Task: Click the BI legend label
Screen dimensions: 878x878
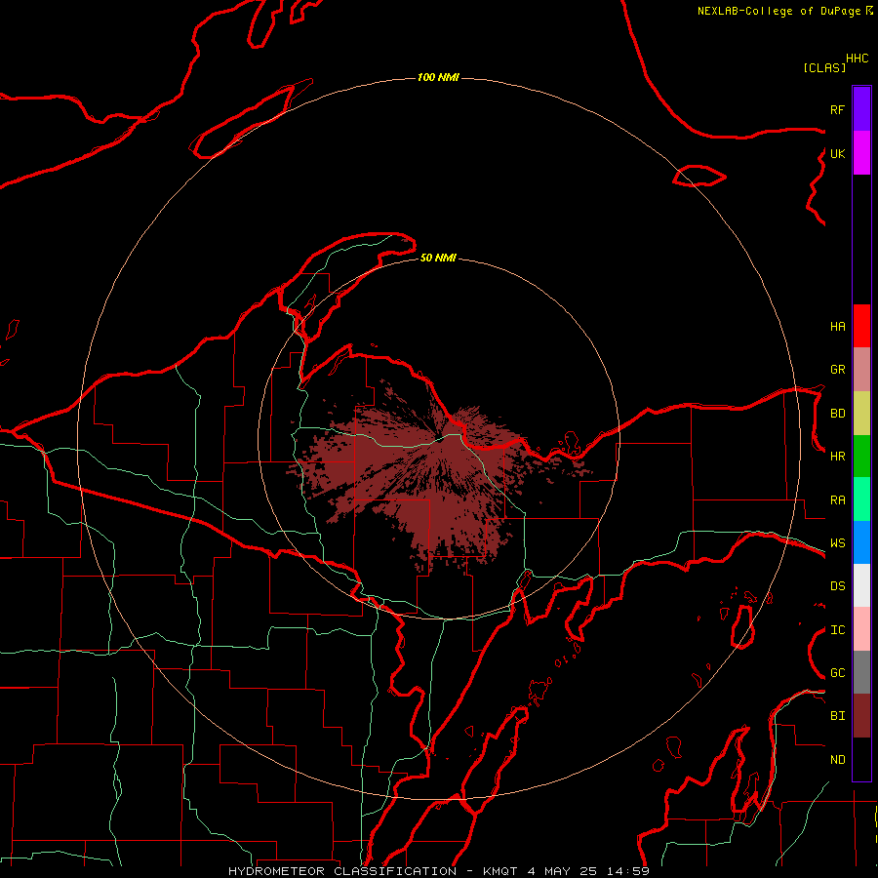Action: click(837, 716)
